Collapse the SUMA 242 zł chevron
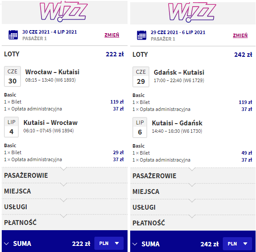The width and height of the screenshot is (256, 252). pos(135,244)
